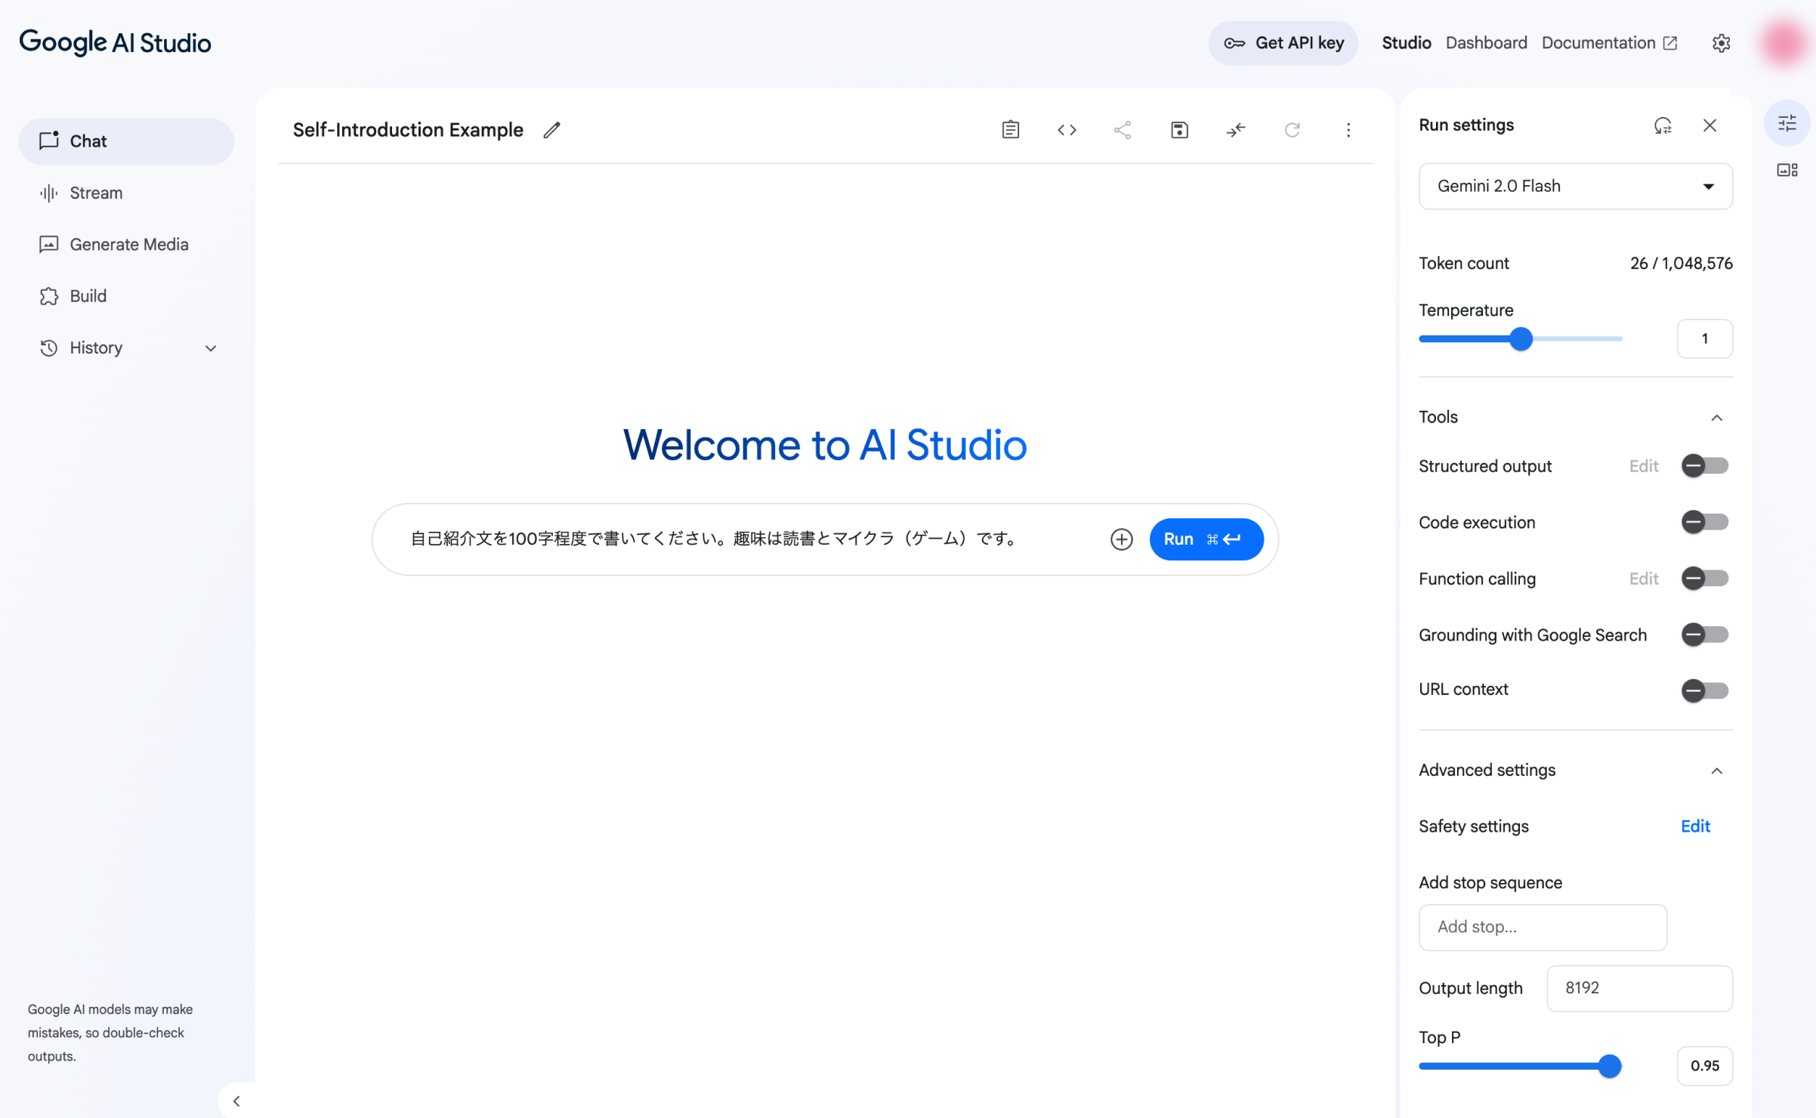The width and height of the screenshot is (1816, 1118).
Task: Click the Add stop sequence field
Action: [1543, 927]
